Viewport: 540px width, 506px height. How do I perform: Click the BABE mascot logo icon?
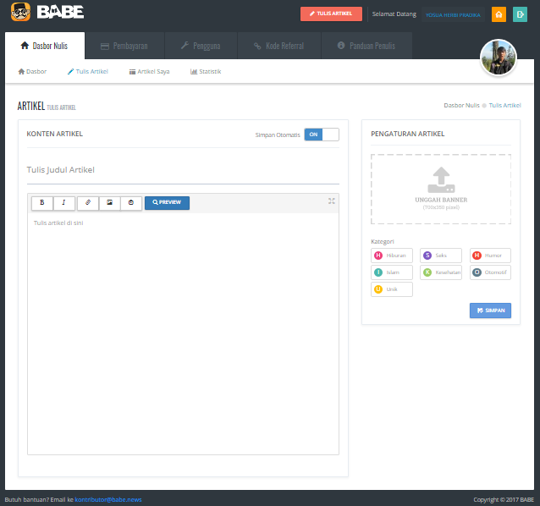click(20, 12)
